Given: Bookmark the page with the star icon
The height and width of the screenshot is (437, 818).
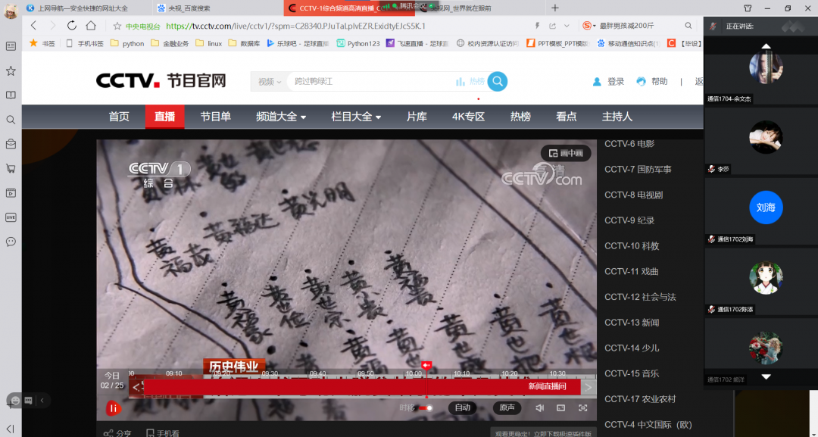Looking at the screenshot, I should pyautogui.click(x=117, y=26).
